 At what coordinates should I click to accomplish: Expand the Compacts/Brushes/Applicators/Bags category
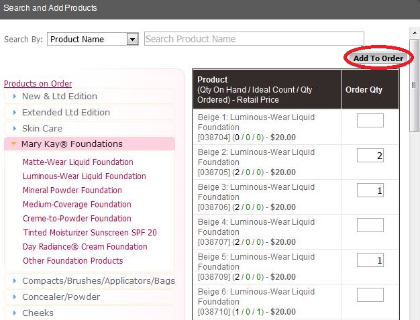point(89,281)
